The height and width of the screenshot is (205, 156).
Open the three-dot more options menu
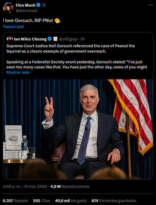[x=151, y=5]
